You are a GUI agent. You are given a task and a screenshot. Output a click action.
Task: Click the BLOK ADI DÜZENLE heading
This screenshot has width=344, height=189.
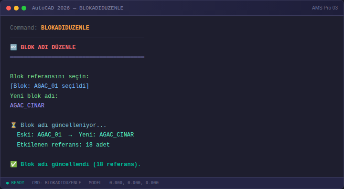click(48, 47)
